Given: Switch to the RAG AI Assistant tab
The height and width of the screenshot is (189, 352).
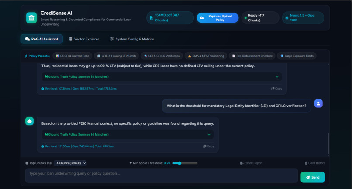Looking at the screenshot, I should tap(41, 39).
